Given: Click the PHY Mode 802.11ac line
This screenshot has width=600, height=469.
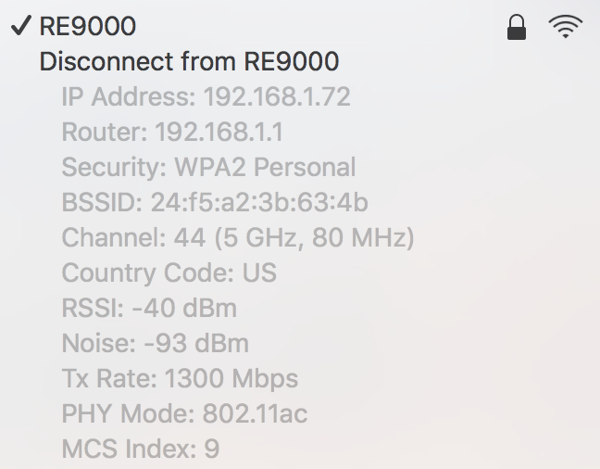Looking at the screenshot, I should [184, 414].
